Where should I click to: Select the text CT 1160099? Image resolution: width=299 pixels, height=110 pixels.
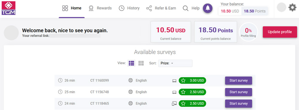pos(100,80)
